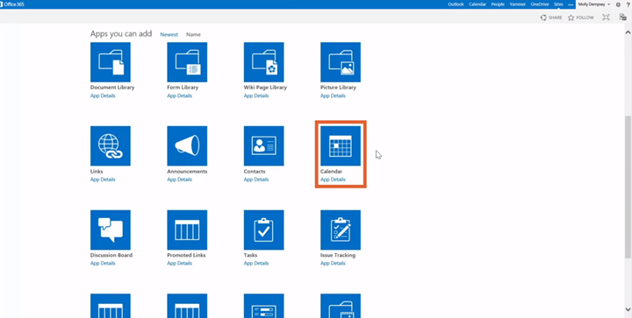632x318 pixels.
Task: Open App Details for Tasks
Action: [256, 263]
